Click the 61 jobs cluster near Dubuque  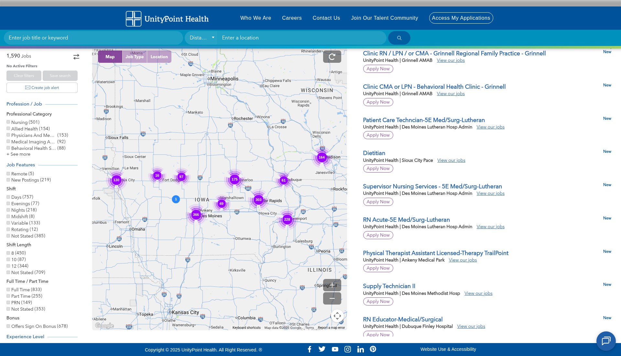point(284,180)
